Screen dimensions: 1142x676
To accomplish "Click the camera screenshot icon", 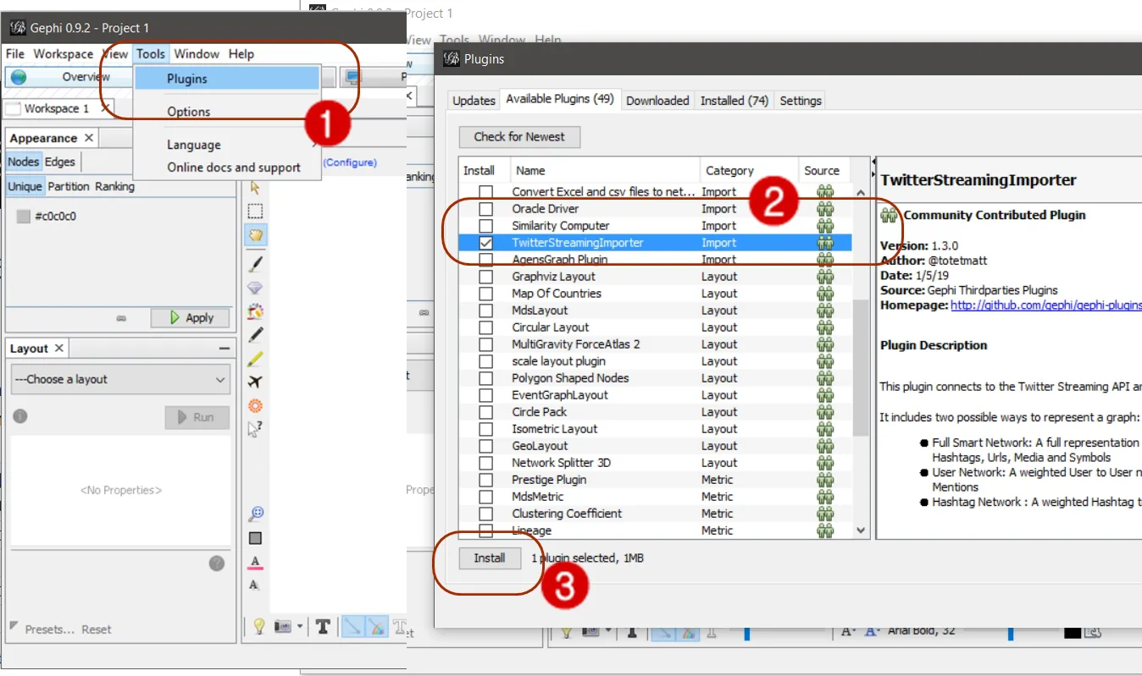I will [283, 627].
